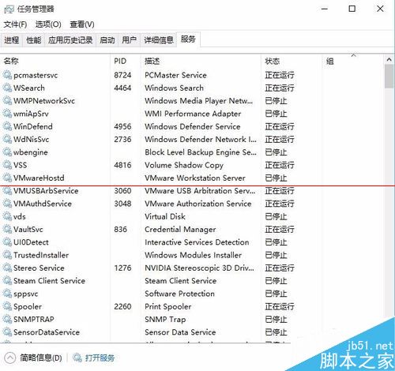This screenshot has width=395, height=371.
Task: Click PID 3060 cell
Action: click(x=122, y=191)
